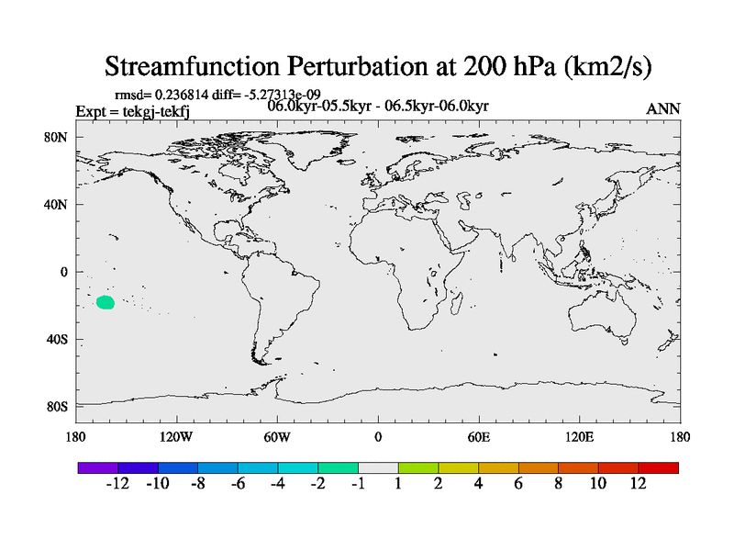Click the '06.0kyr-05.5kyr - 06.5kyr-06.0kyr' period label
This screenshot has width=734, height=551.
tap(377, 107)
